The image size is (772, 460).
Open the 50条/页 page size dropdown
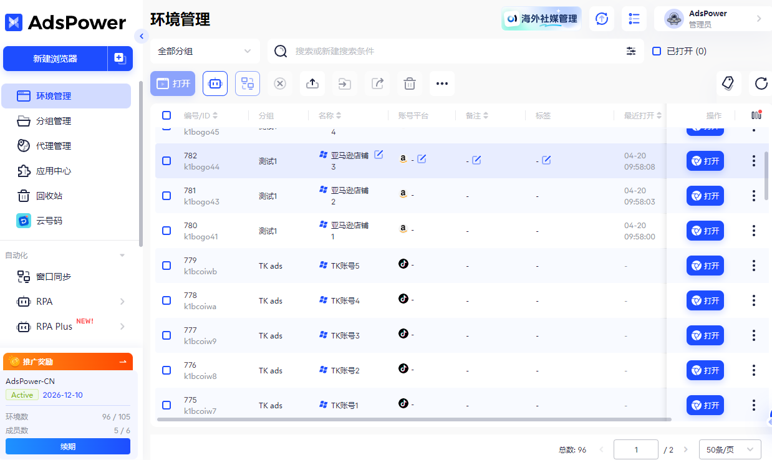730,449
